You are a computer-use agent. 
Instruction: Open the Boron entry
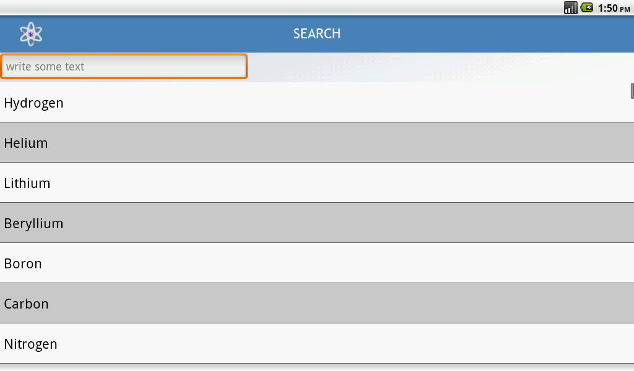[317, 263]
